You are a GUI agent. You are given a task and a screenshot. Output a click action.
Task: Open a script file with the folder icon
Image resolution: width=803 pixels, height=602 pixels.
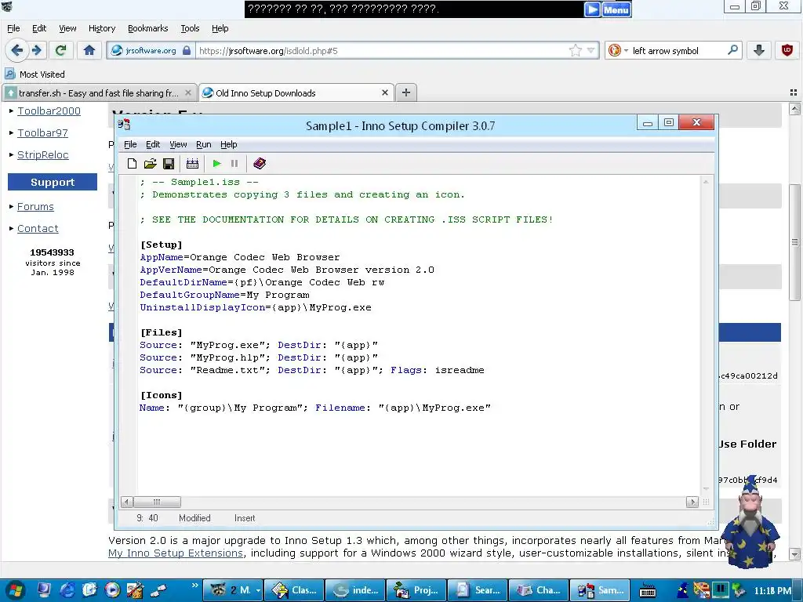(150, 164)
